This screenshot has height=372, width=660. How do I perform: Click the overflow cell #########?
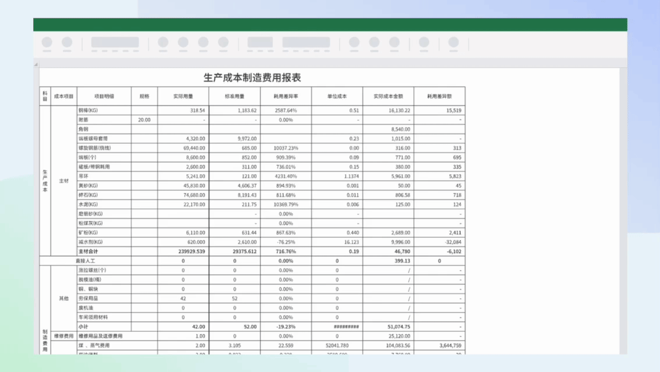click(346, 327)
